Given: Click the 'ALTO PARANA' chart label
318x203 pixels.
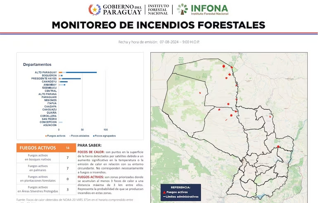Looking at the screenshot, I should pos(47,94).
